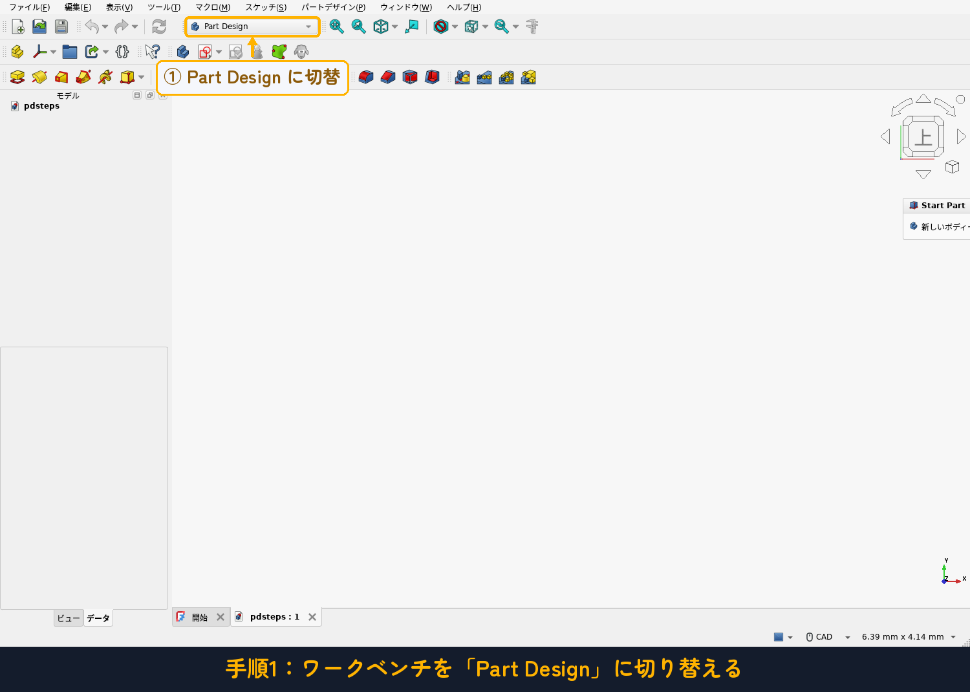
Task: Expand the datum tools dropdown arrow
Action: (53, 52)
